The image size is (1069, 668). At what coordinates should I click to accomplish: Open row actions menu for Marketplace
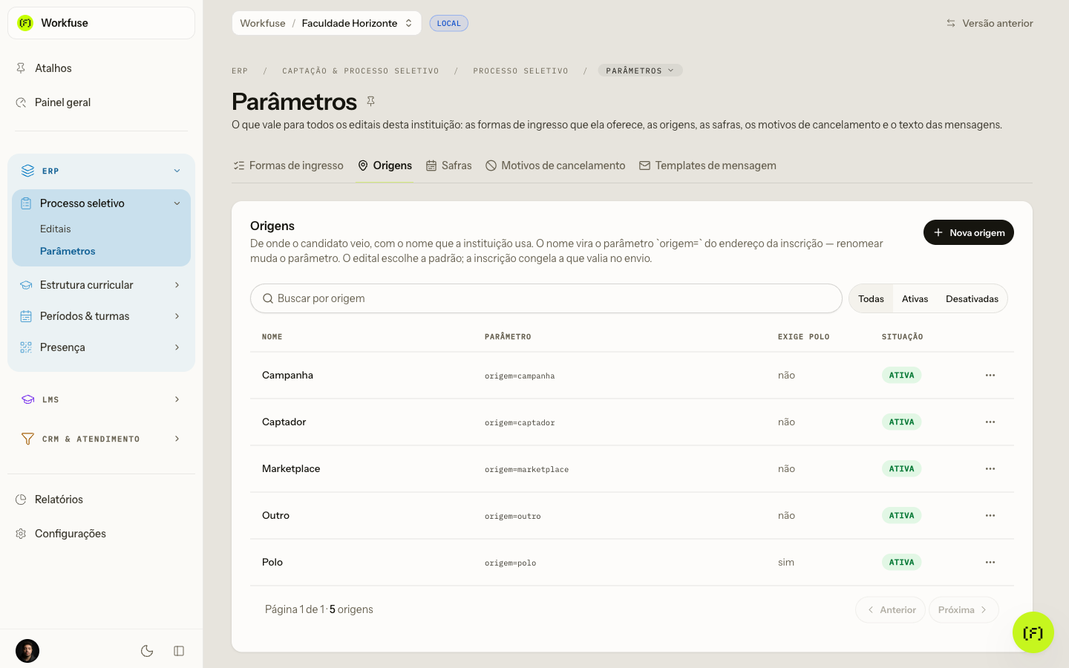(x=990, y=469)
